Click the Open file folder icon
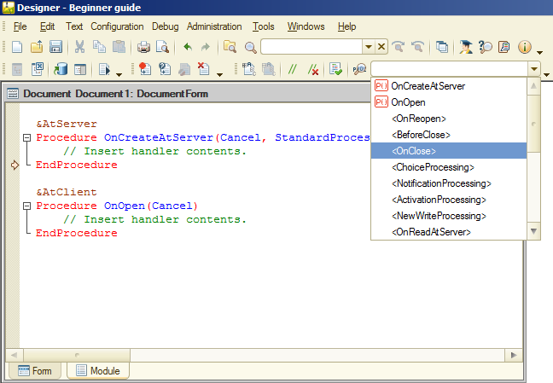 click(x=37, y=47)
